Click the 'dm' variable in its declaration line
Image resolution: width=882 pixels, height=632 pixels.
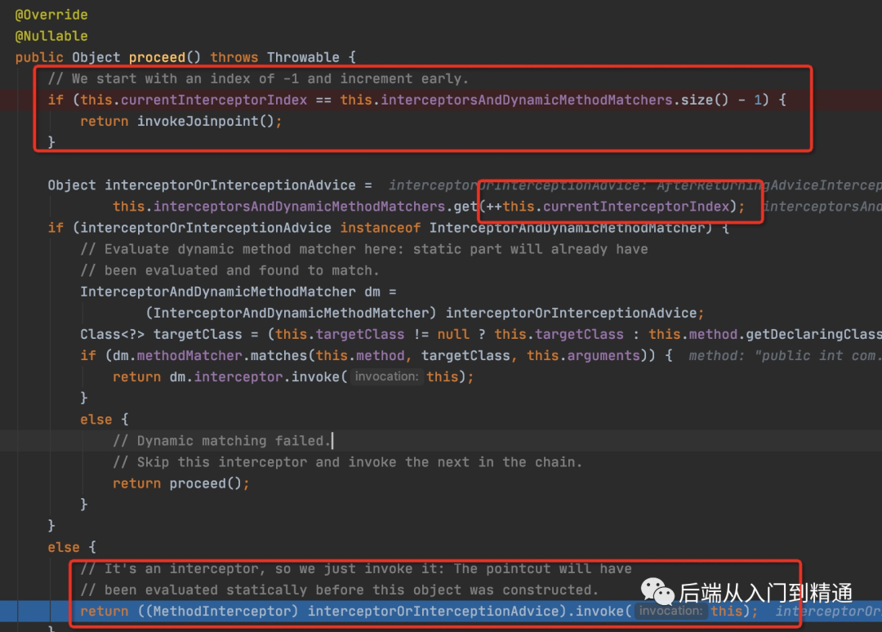click(x=372, y=292)
